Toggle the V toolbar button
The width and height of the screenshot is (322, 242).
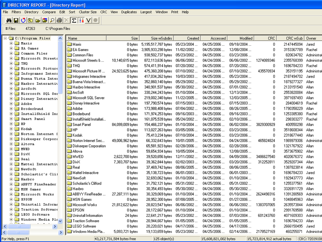click(x=88, y=20)
